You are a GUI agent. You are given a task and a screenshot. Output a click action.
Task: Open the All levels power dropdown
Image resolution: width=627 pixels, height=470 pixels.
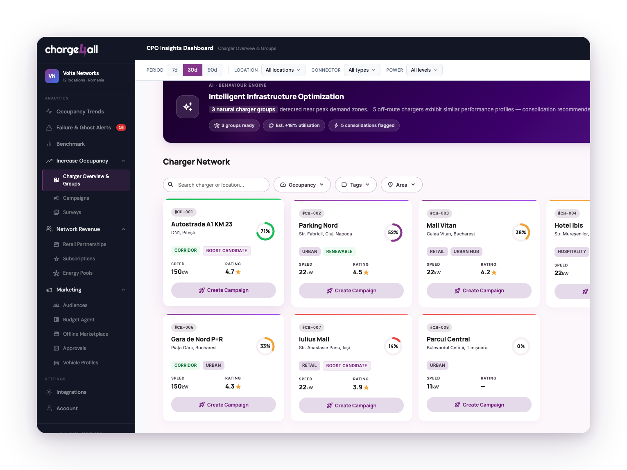click(x=424, y=70)
